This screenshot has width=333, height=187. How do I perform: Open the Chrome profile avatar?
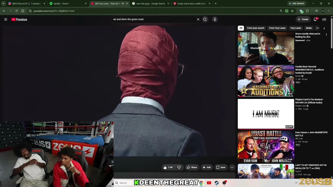point(323,11)
